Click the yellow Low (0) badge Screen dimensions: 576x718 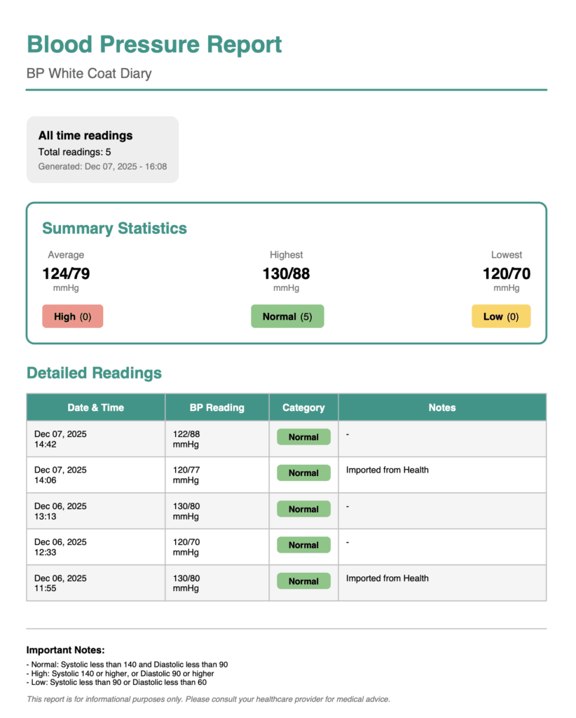501,316
